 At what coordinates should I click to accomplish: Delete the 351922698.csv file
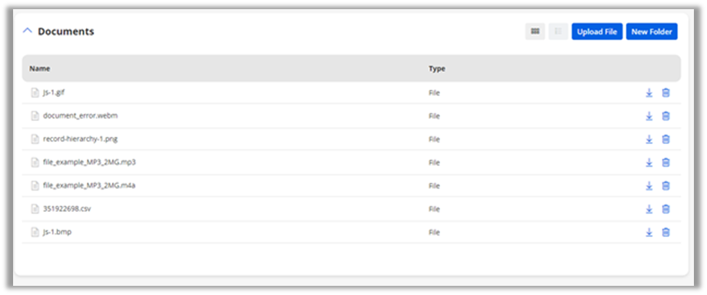[x=666, y=209]
